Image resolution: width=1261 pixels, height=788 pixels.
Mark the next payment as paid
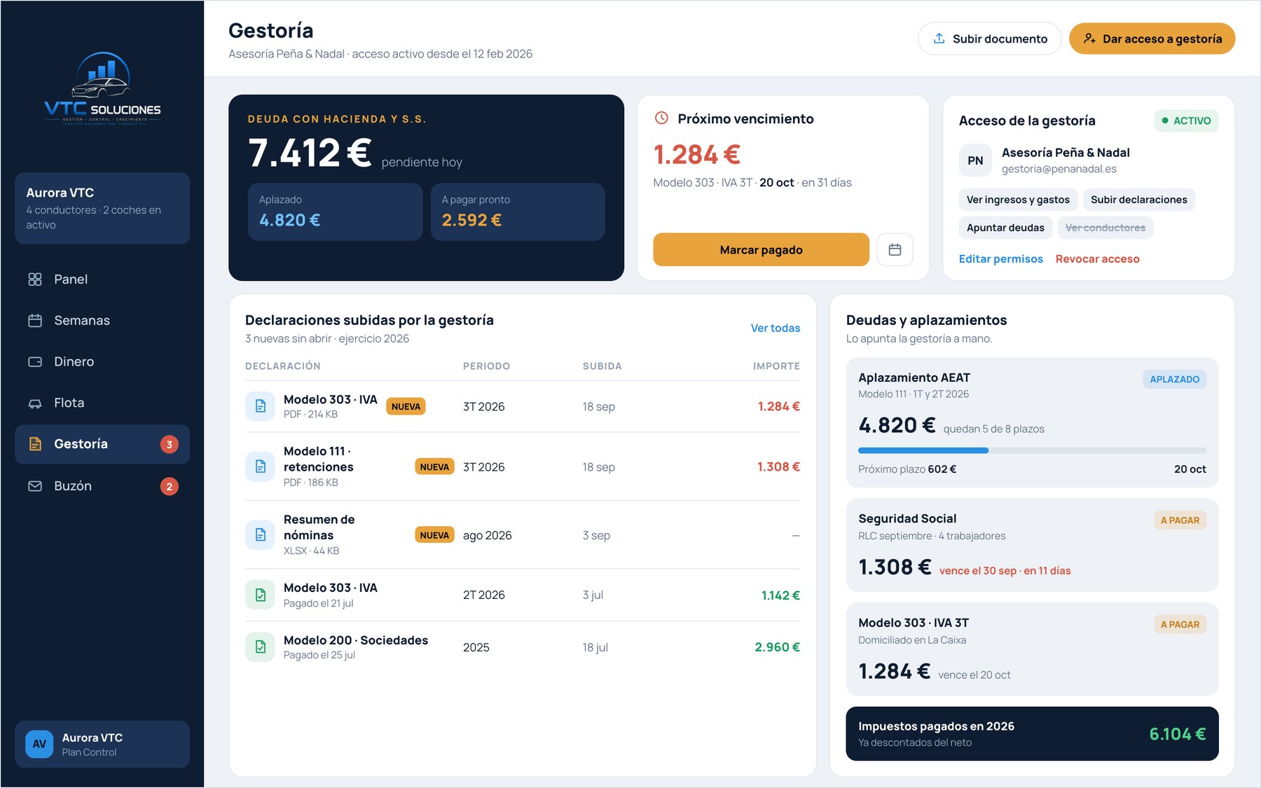click(762, 250)
